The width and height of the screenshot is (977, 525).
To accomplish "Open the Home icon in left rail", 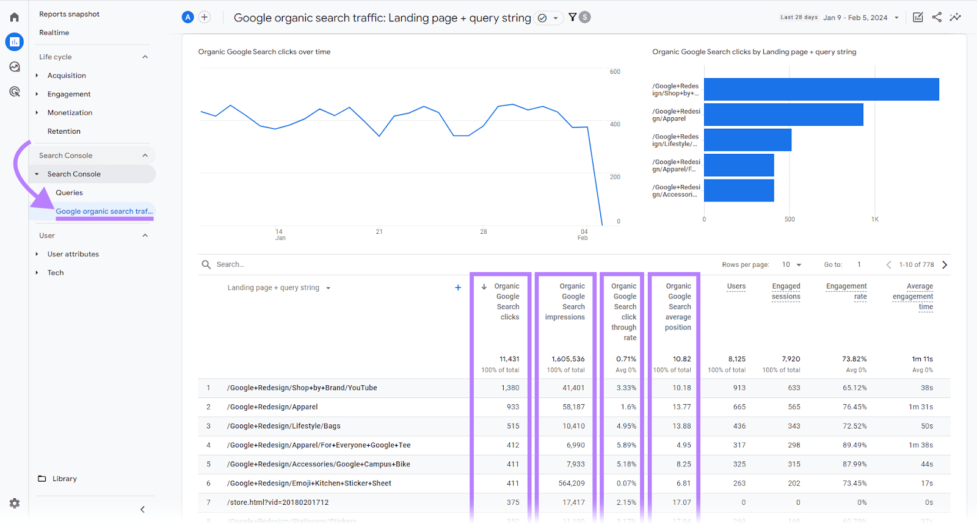I will pyautogui.click(x=14, y=17).
